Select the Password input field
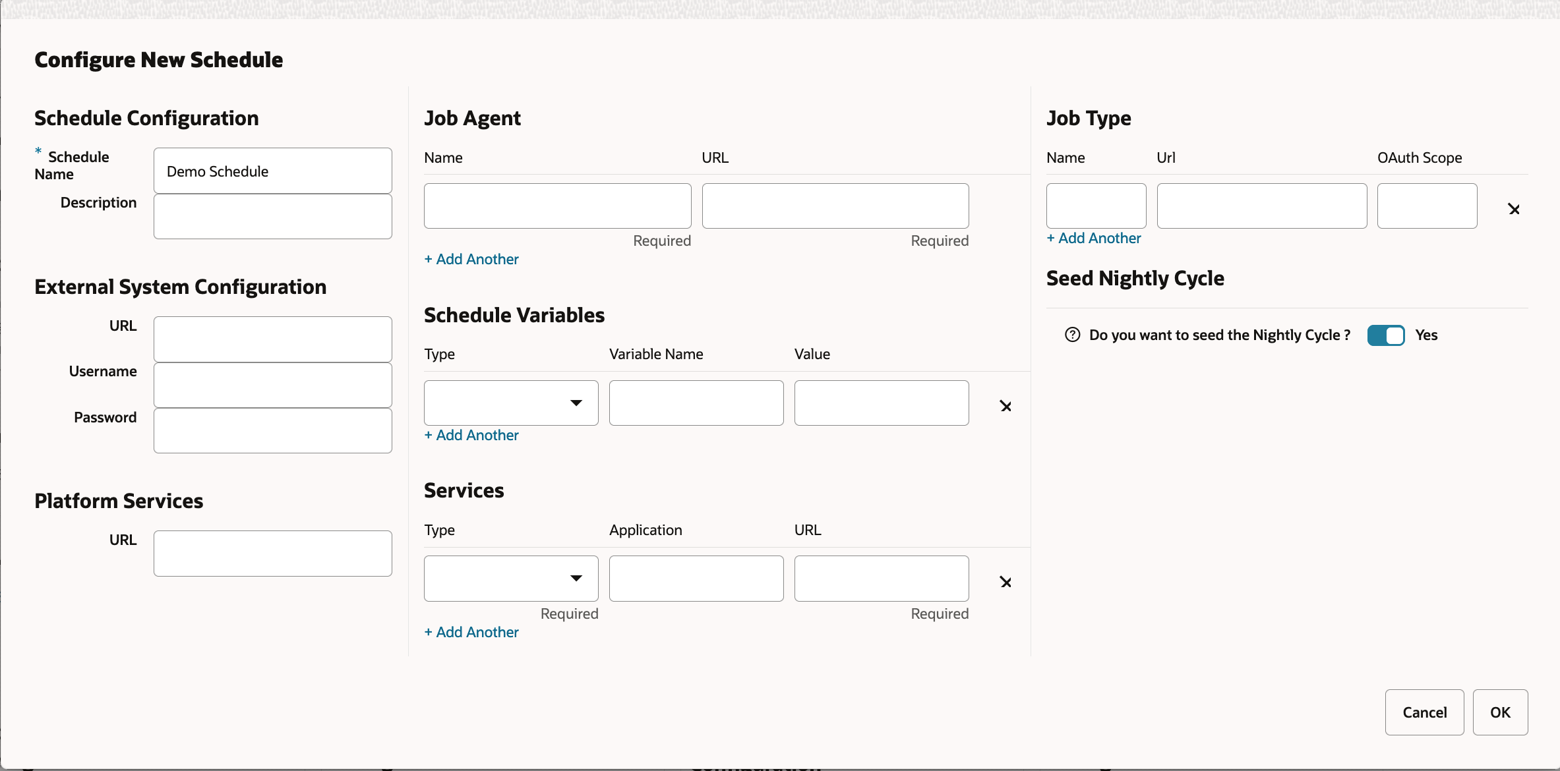The height and width of the screenshot is (771, 1560). [x=272, y=430]
